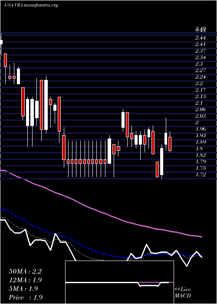The width and height of the screenshot is (217, 304).
Task: Click the 2.27 price axis label
Action: pos(201,70)
